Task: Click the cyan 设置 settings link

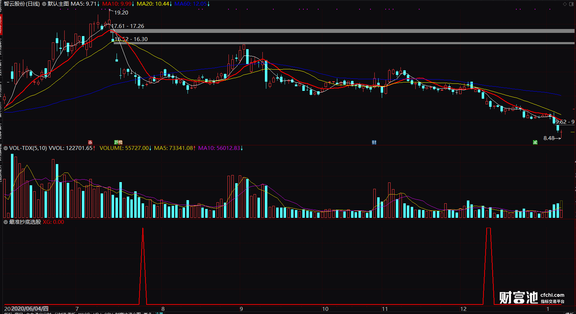Action: [x=159, y=313]
